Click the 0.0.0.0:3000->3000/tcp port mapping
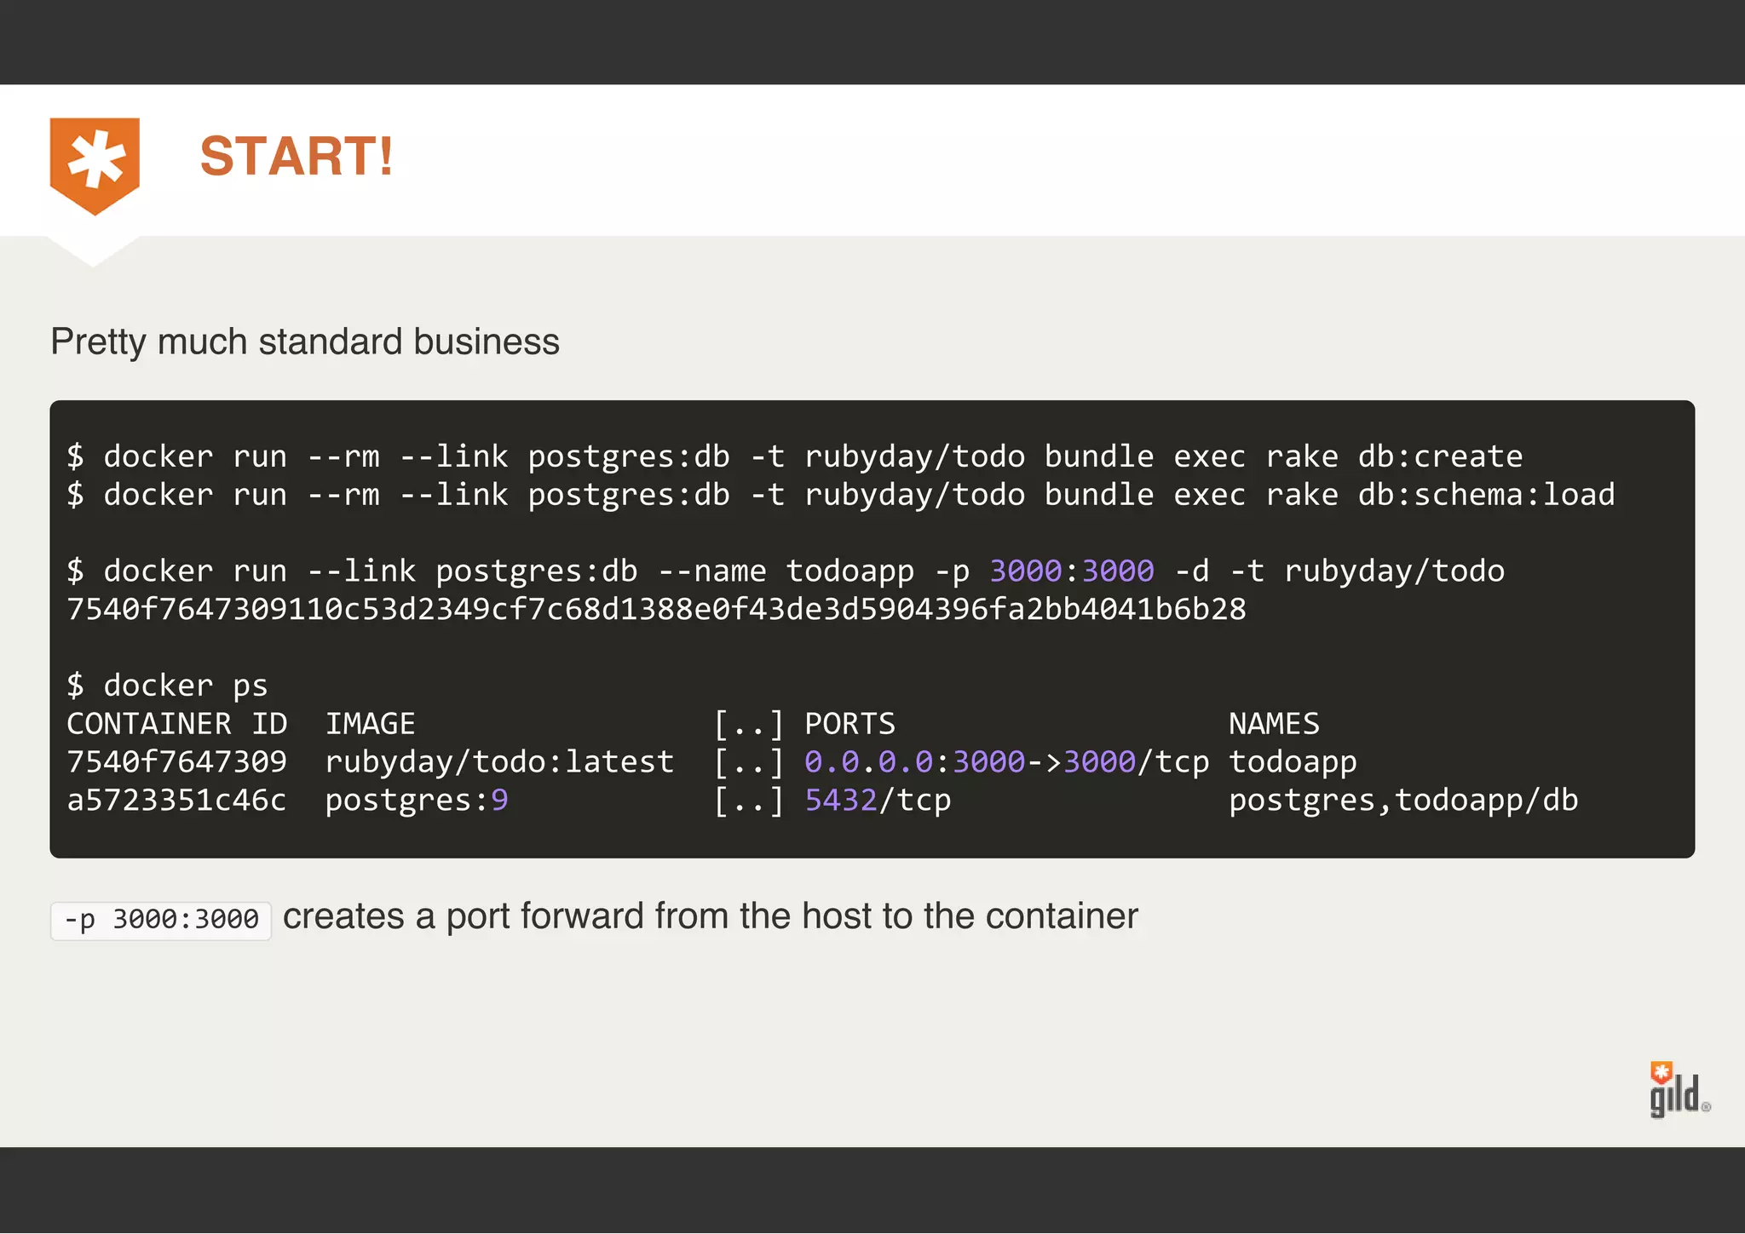Image resolution: width=1745 pixels, height=1234 pixels. [x=1006, y=762]
